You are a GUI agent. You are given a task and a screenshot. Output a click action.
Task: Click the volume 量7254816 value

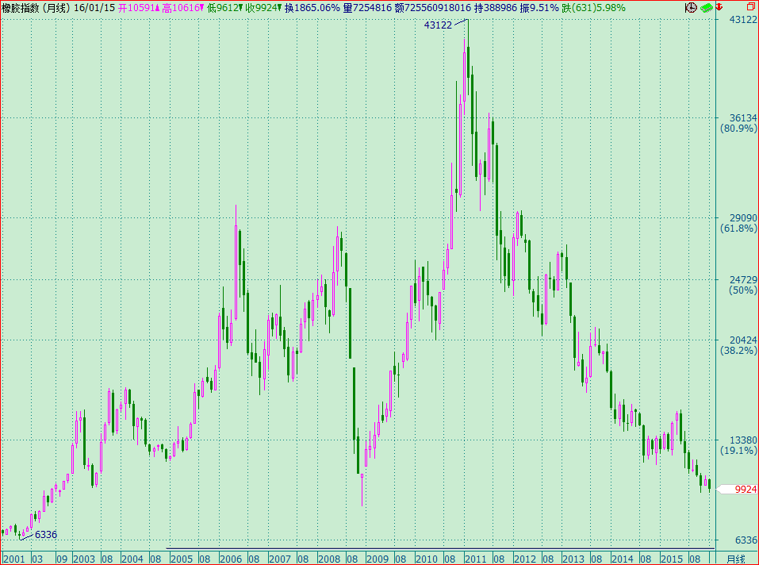[367, 8]
